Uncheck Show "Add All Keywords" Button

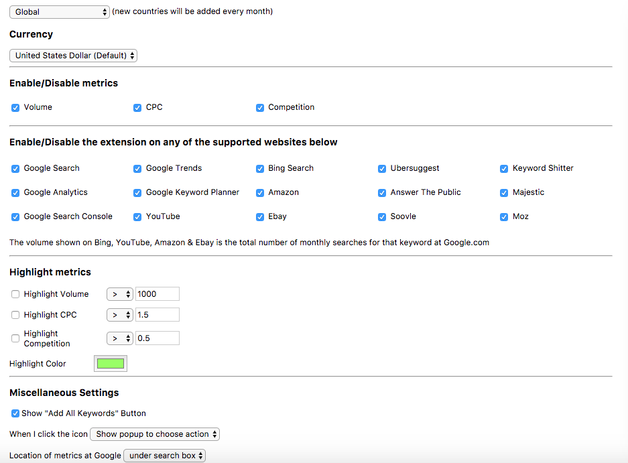pos(15,414)
